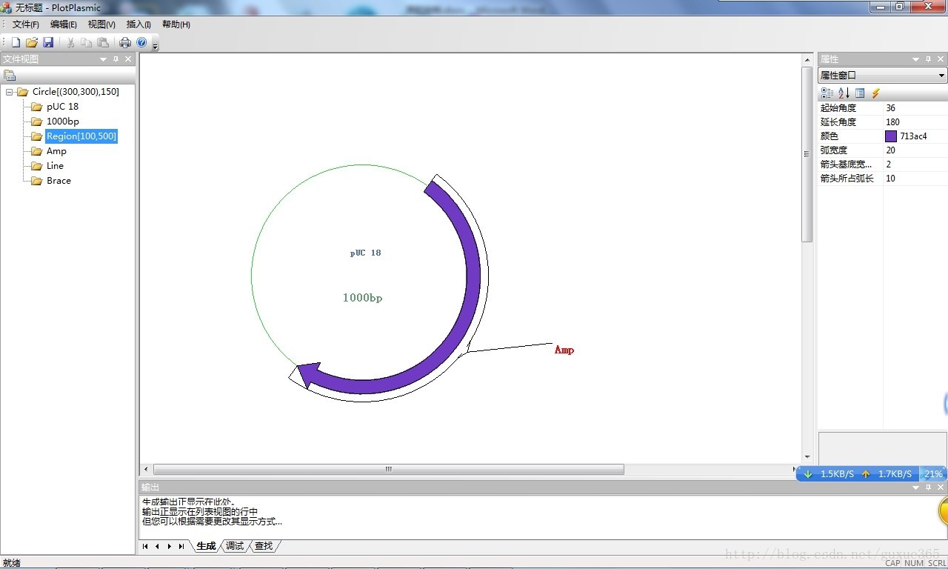Screen dimensions: 948x569
Task: Print the plasmid map
Action: 125,42
